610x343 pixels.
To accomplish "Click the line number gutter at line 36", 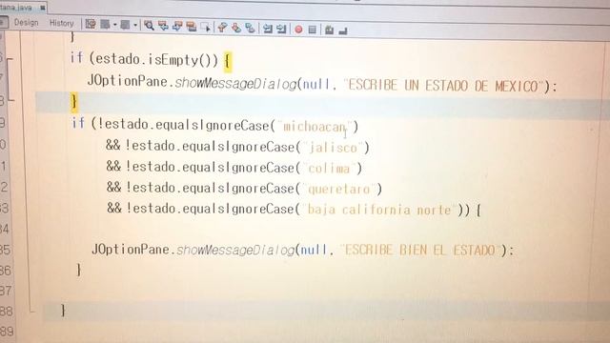I will tap(7, 270).
